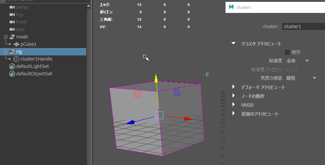Click the defaultLightSet set icon
Image resolution: width=325 pixels, height=165 pixels.
coord(12,66)
